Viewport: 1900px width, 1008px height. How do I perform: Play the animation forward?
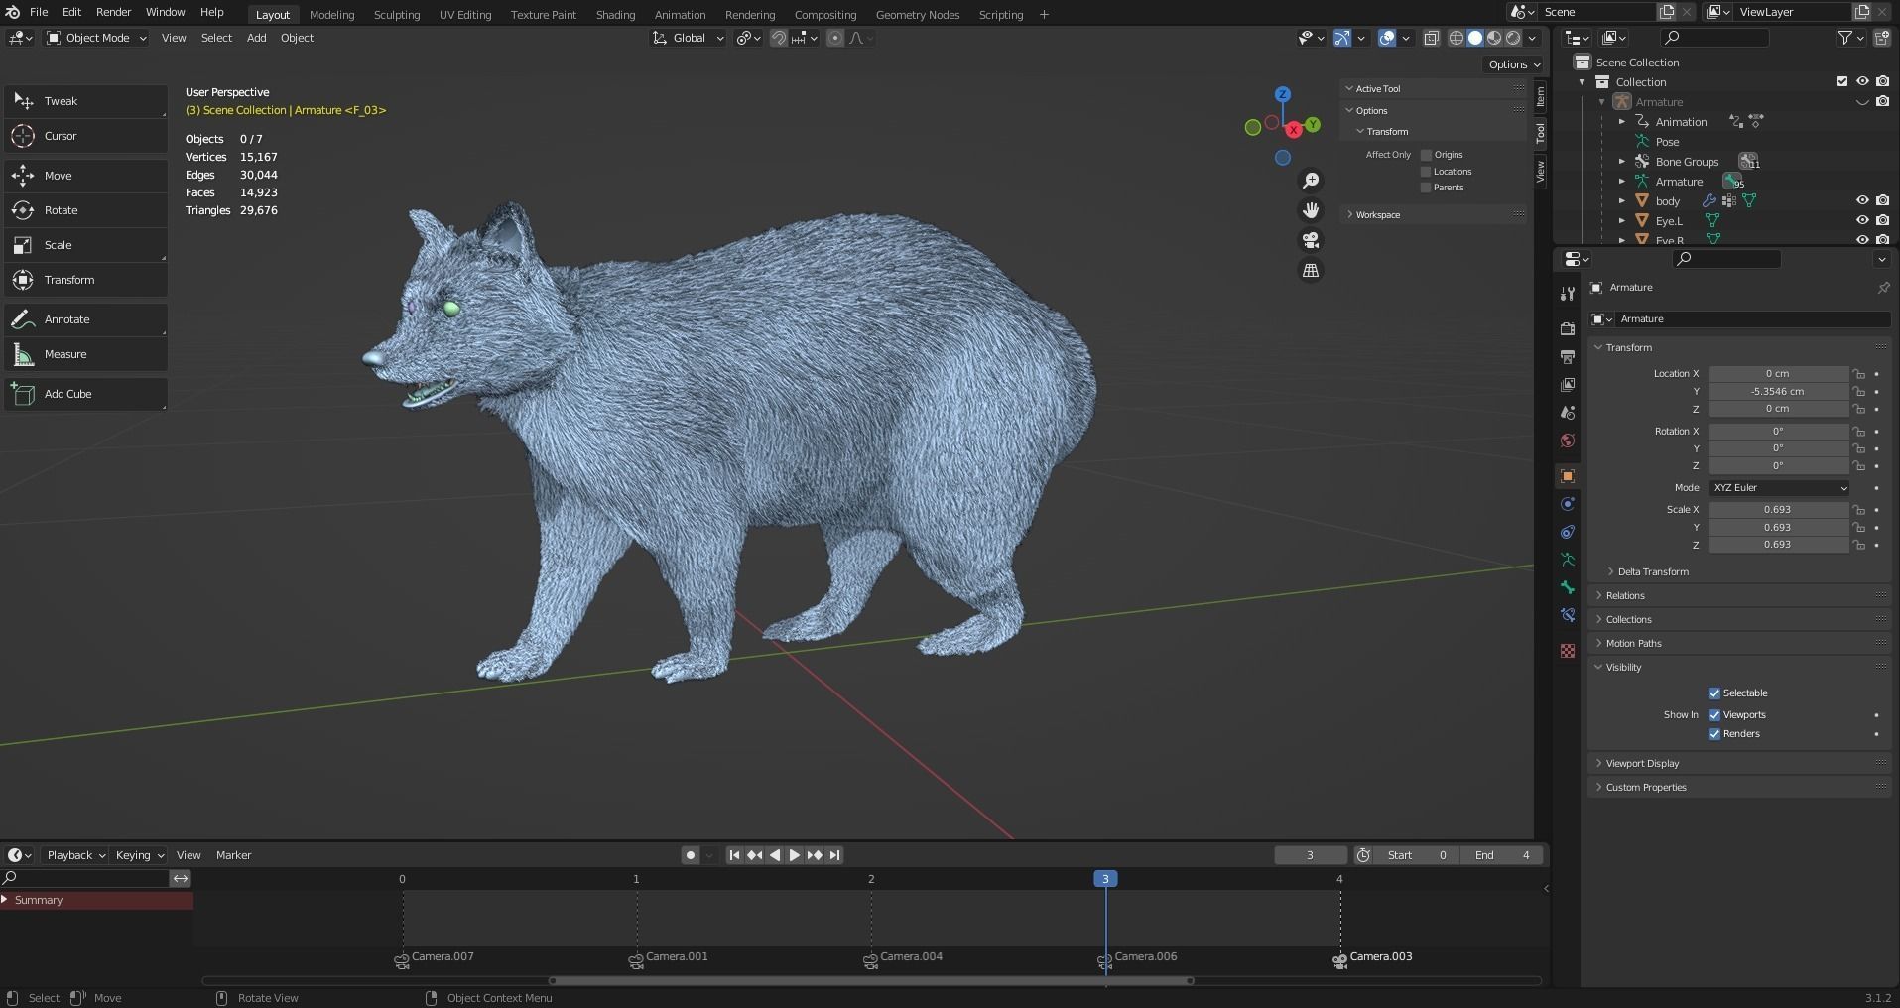(x=794, y=855)
